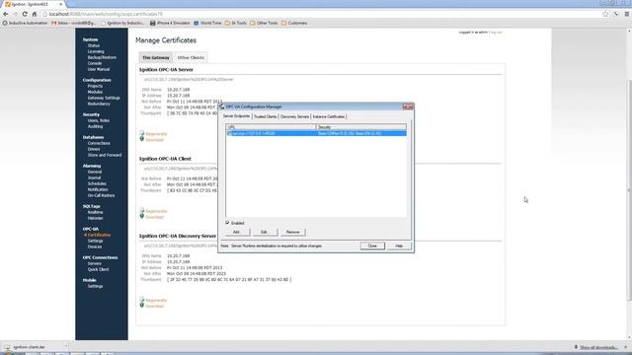Open the Gmail Inbox bookmark
Image resolution: width=632 pixels, height=355 pixels.
tap(74, 24)
